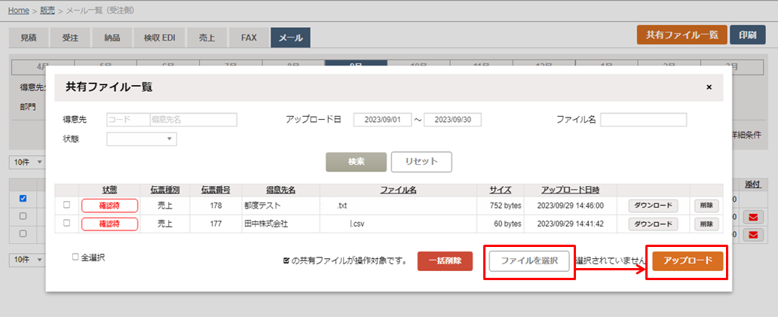Click the orange アップロード button

(x=688, y=261)
